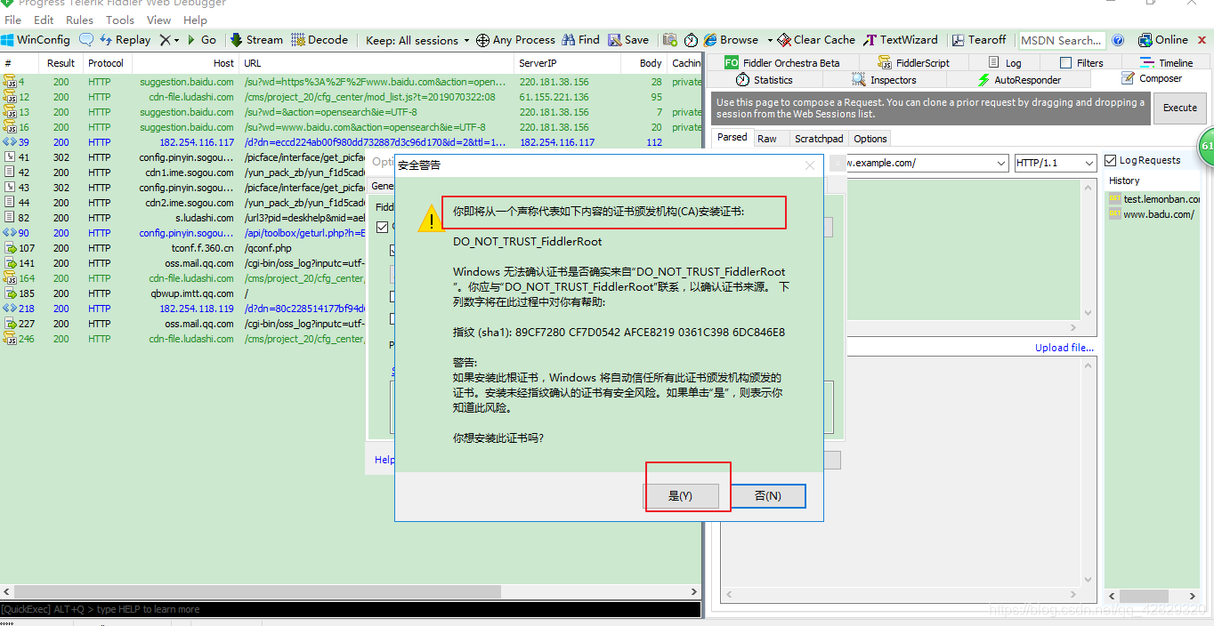Focus the QuickExec command box
This screenshot has width=1214, height=626.
350,609
